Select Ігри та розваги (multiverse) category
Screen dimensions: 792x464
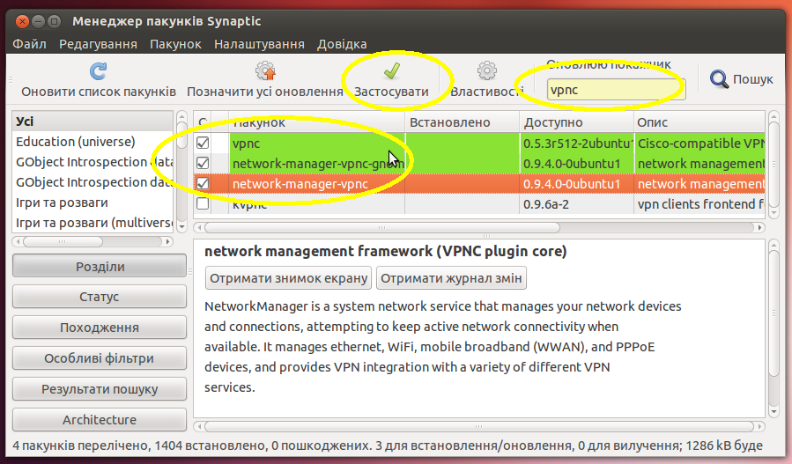tap(93, 223)
